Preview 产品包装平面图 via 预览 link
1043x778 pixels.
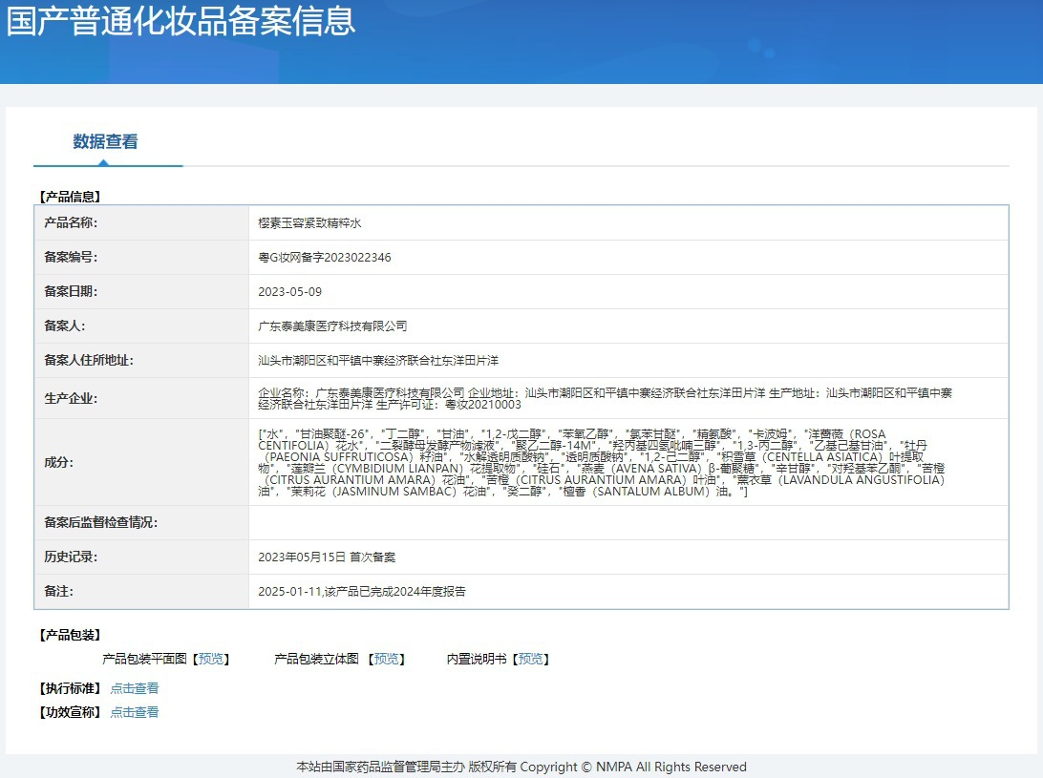(211, 659)
